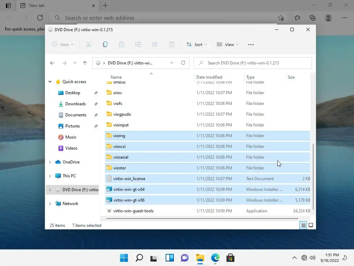
Task: Open Chat app from the taskbar
Action: (185, 258)
